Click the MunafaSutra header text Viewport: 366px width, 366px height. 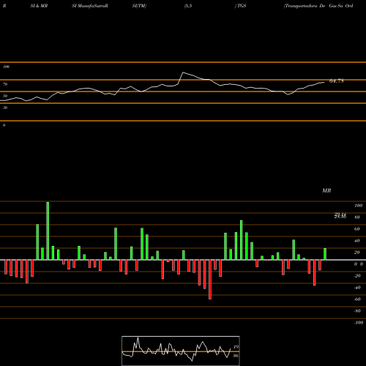click(93, 6)
